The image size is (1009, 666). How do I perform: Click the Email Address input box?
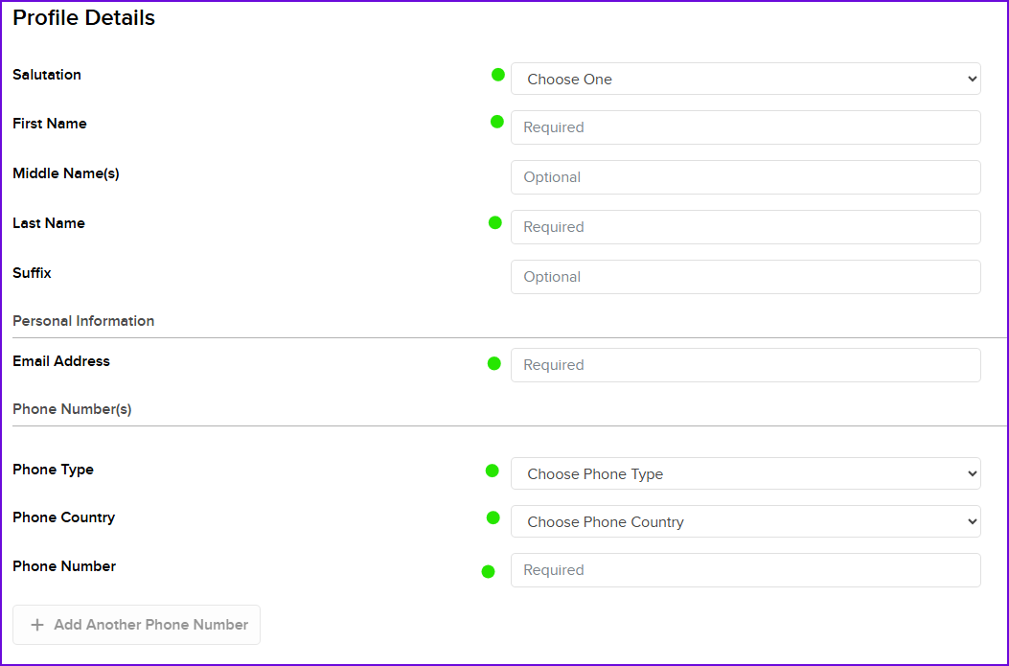(x=745, y=365)
